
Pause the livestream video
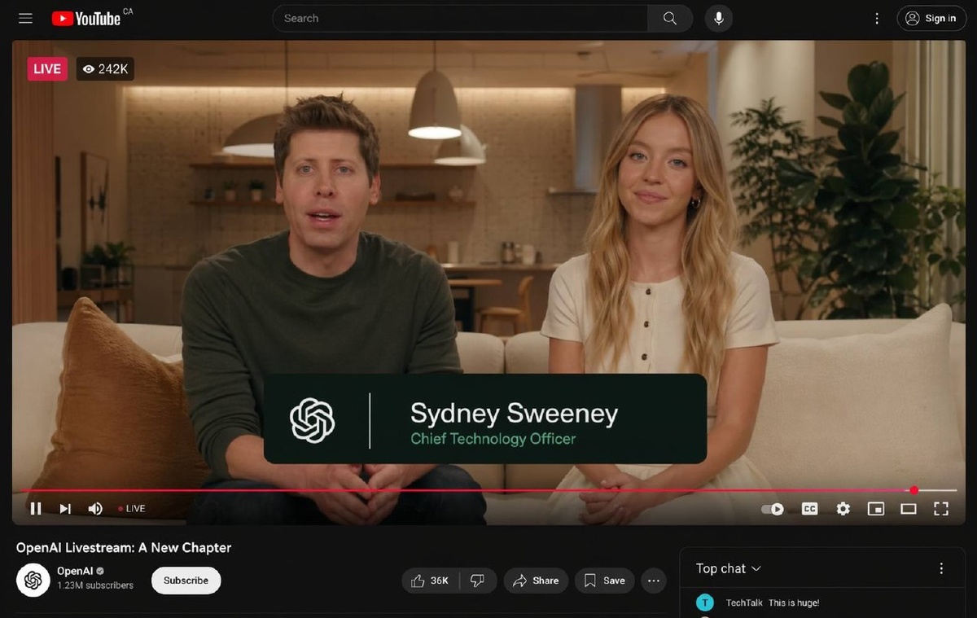36,509
